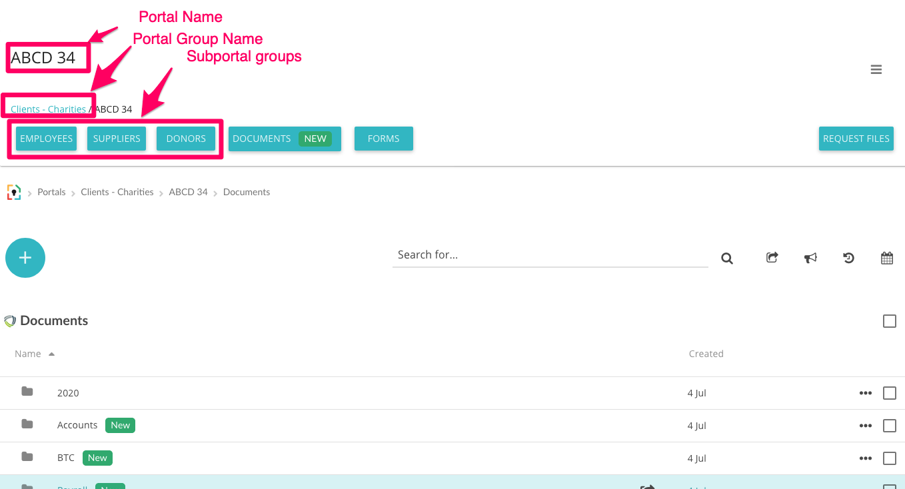Open history via the clock-arrow icon

point(848,258)
